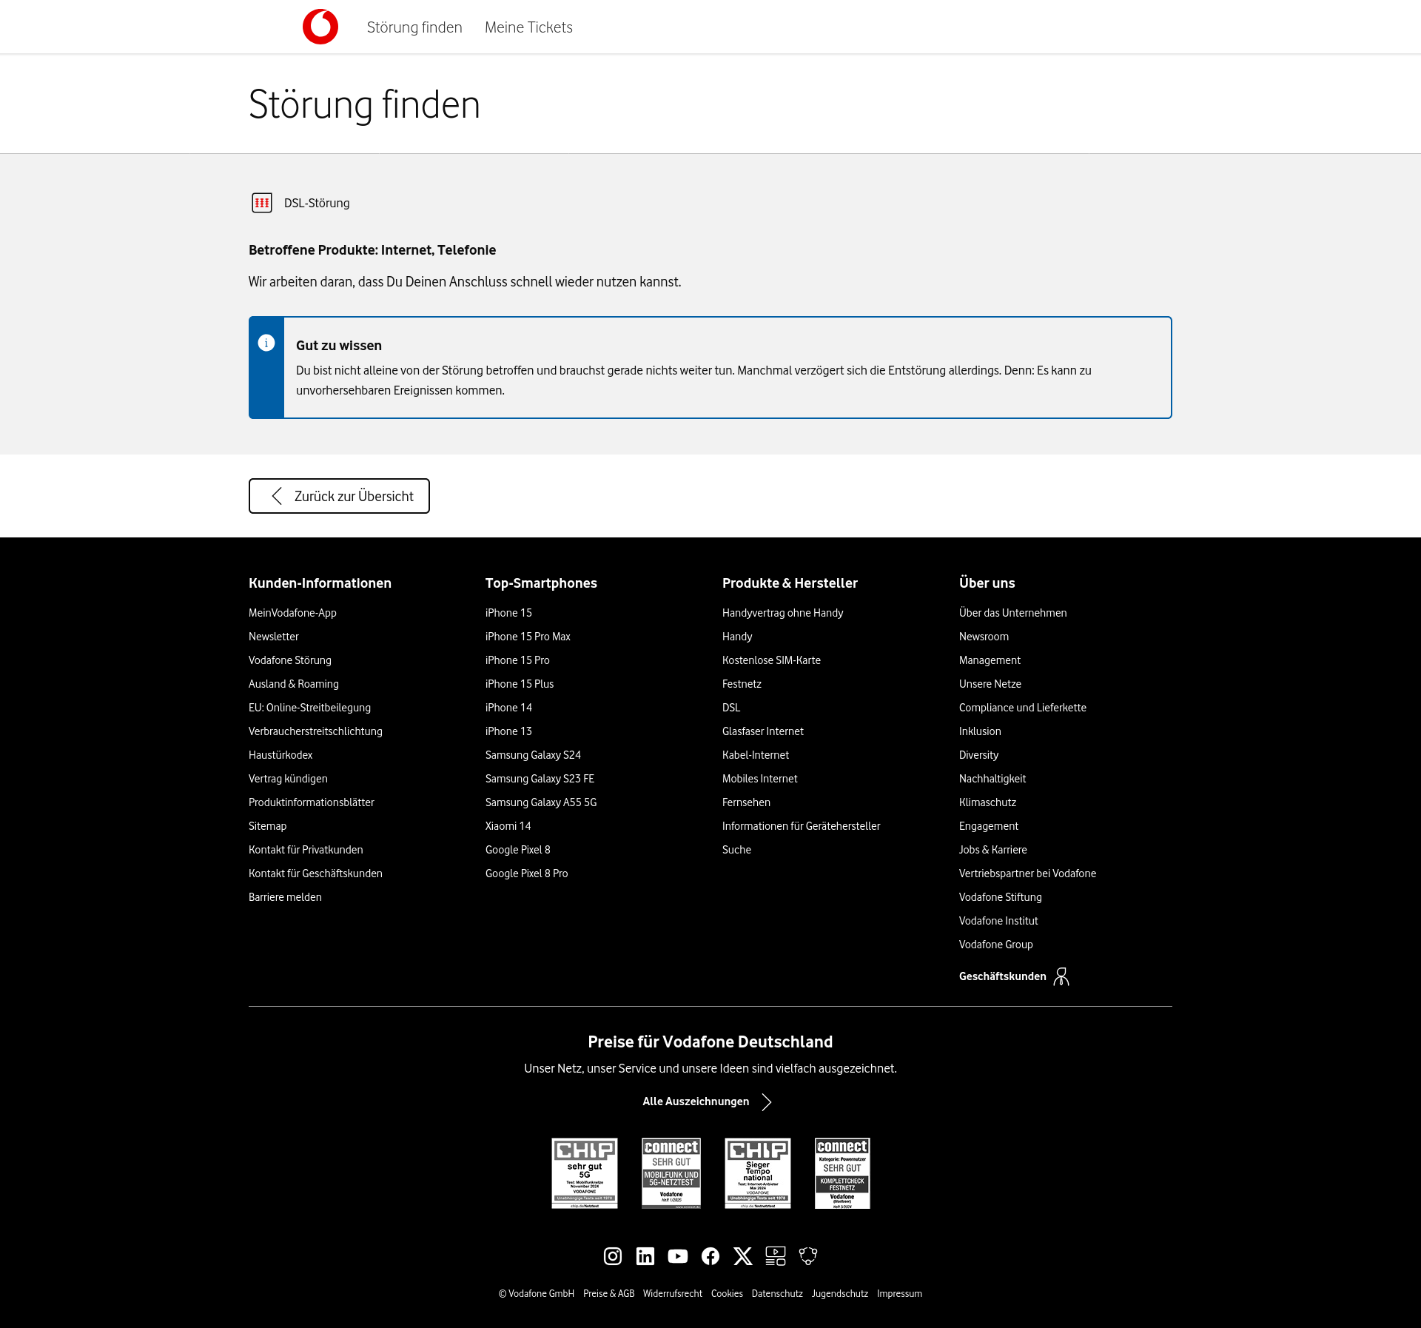Open the DSL footer link
The width and height of the screenshot is (1421, 1328).
click(x=731, y=708)
